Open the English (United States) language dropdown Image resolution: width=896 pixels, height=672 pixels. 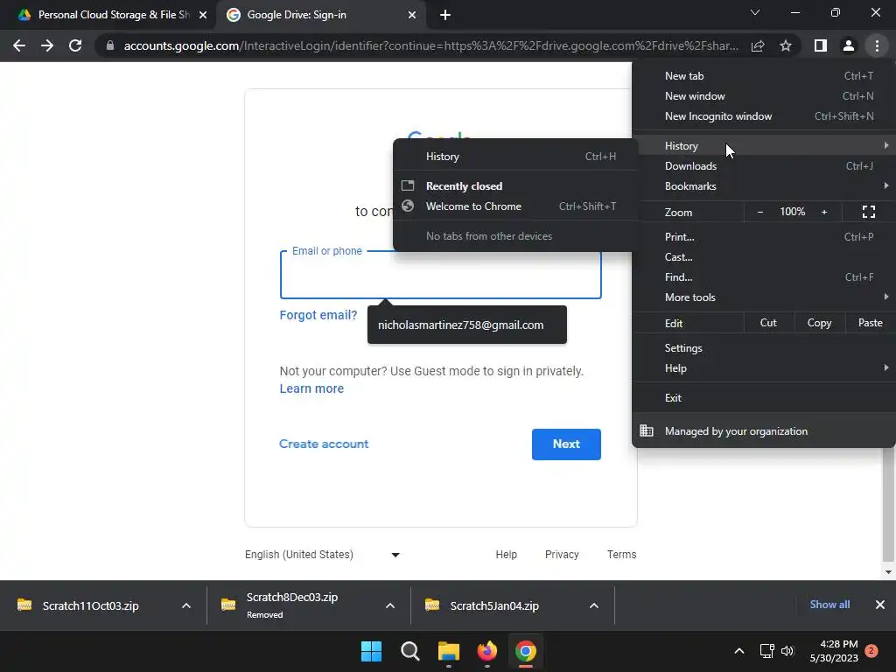322,555
